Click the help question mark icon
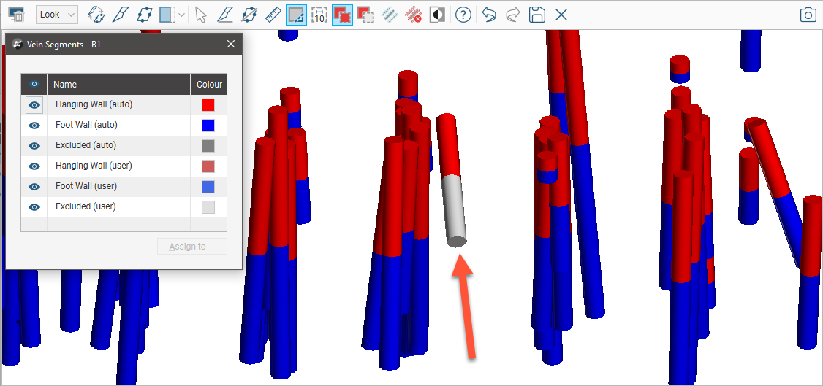 [x=463, y=15]
